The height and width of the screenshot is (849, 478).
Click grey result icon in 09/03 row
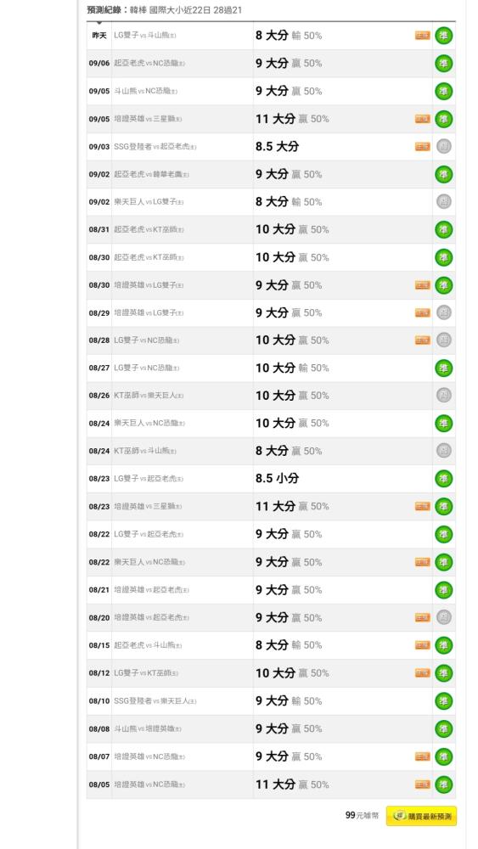coord(443,147)
